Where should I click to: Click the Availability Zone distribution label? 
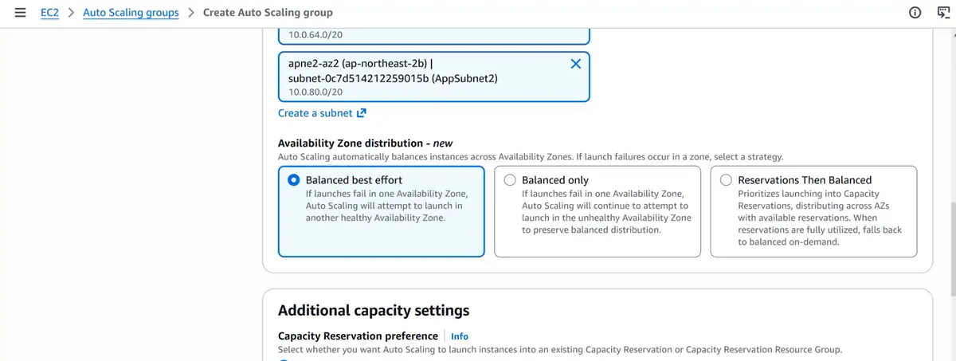point(365,143)
